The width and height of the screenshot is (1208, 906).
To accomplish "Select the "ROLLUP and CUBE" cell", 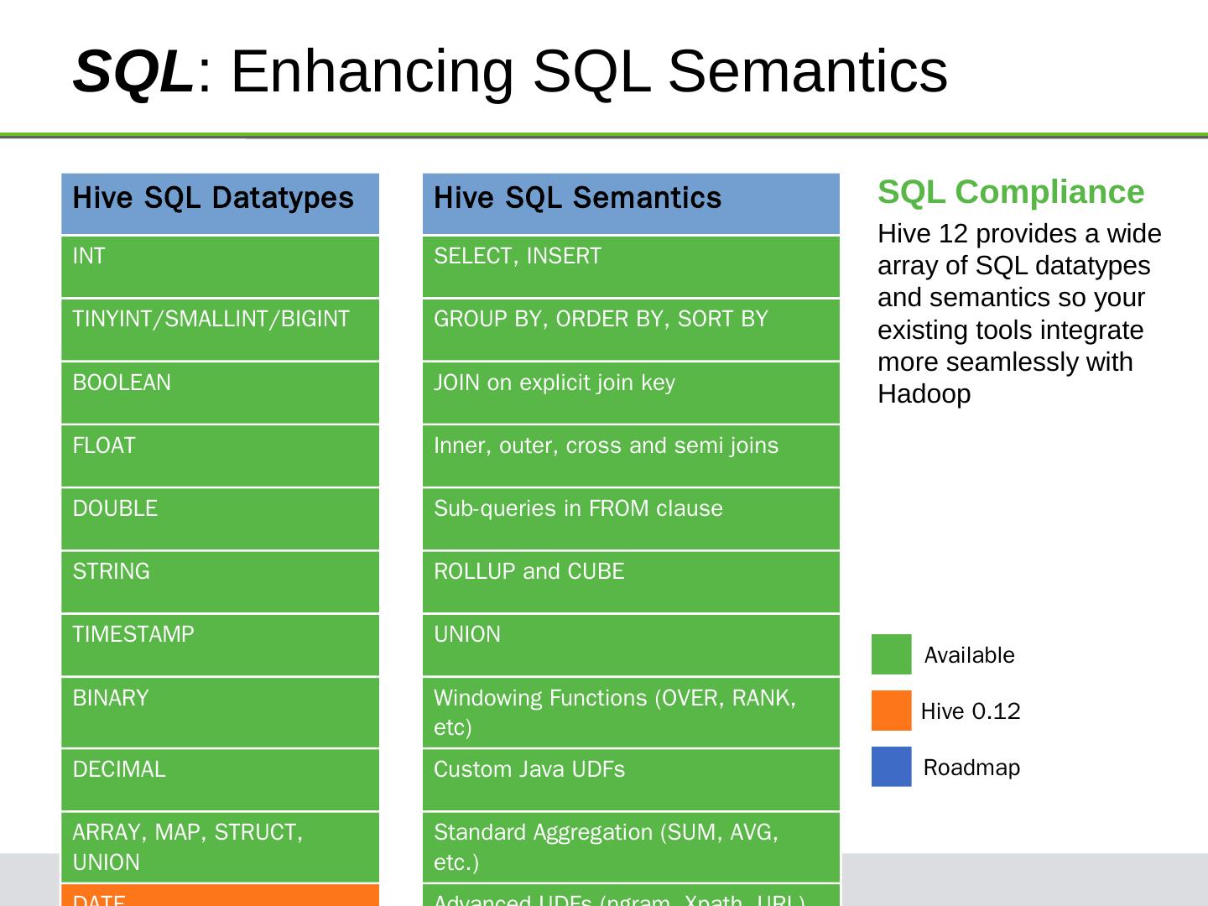I will 631,582.
